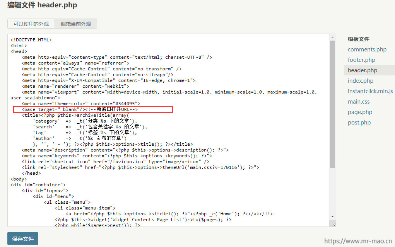
Task: Place cursor on theme-color meta line
Action: [81, 104]
